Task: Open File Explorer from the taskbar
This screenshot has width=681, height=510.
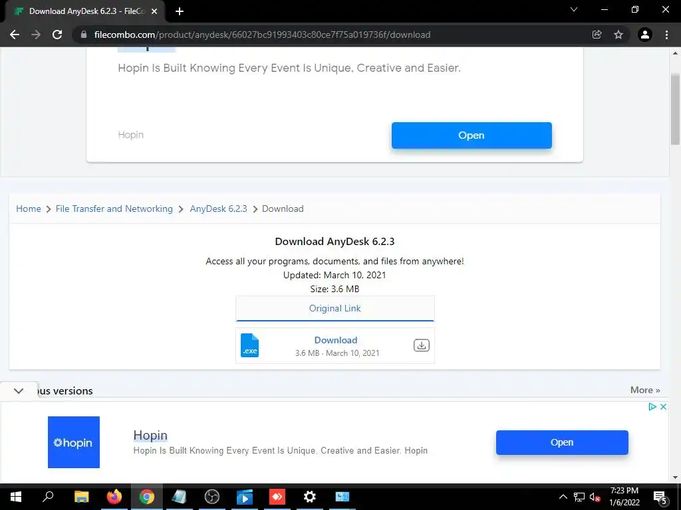Action: coord(81,497)
